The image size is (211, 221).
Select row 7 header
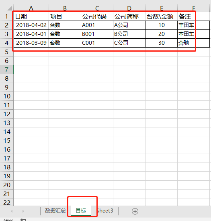click(6, 70)
